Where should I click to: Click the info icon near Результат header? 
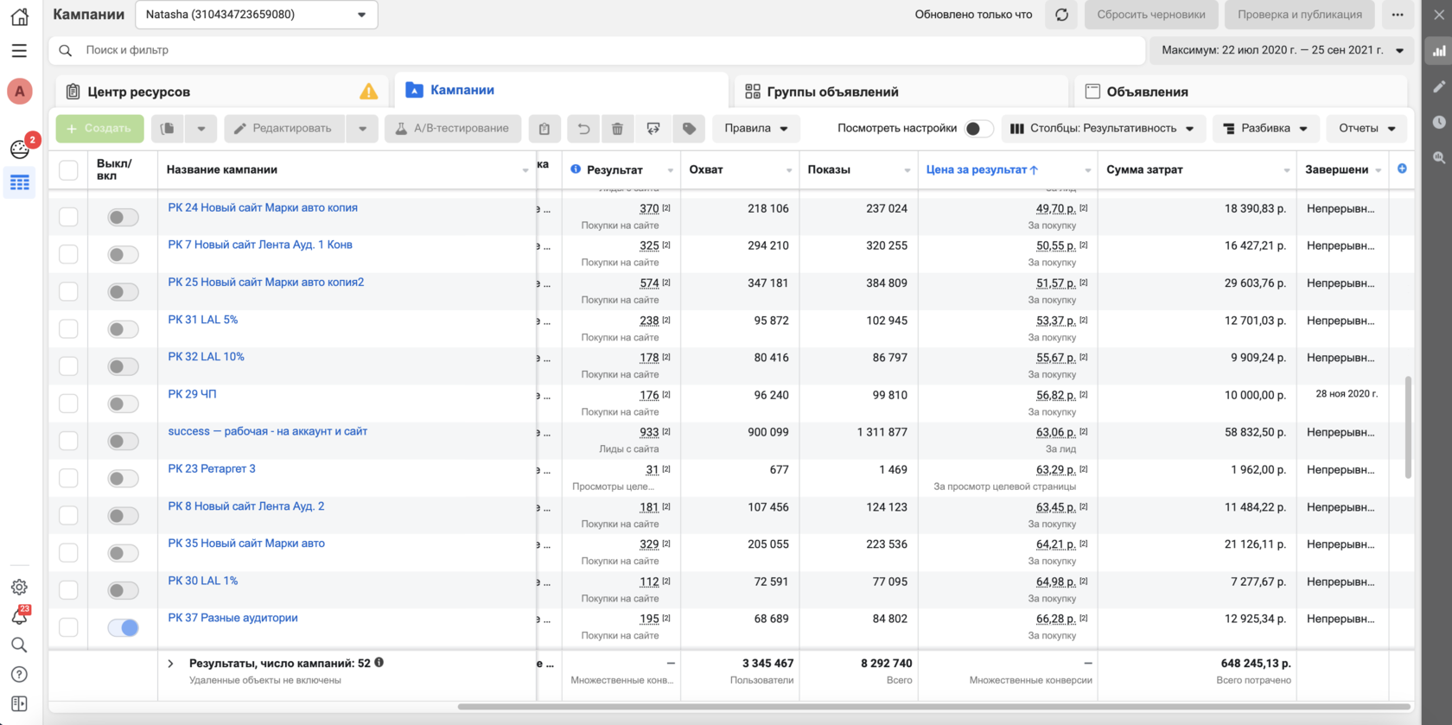[x=576, y=169]
